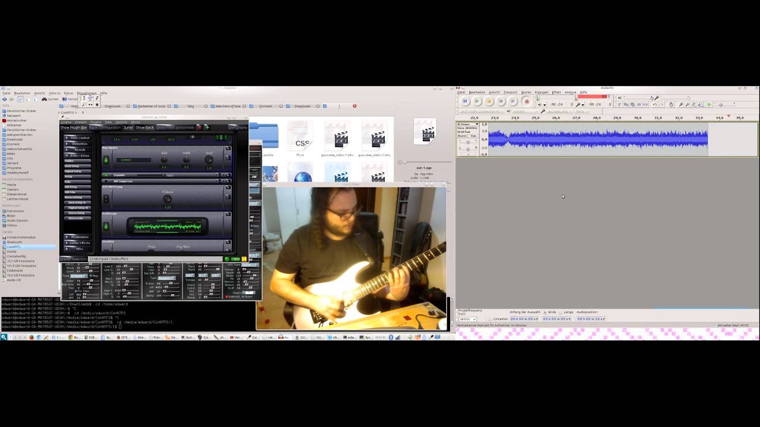Toggle the Amp Impulse green power switch
Image resolution: width=760 pixels, height=427 pixels.
coord(106,160)
